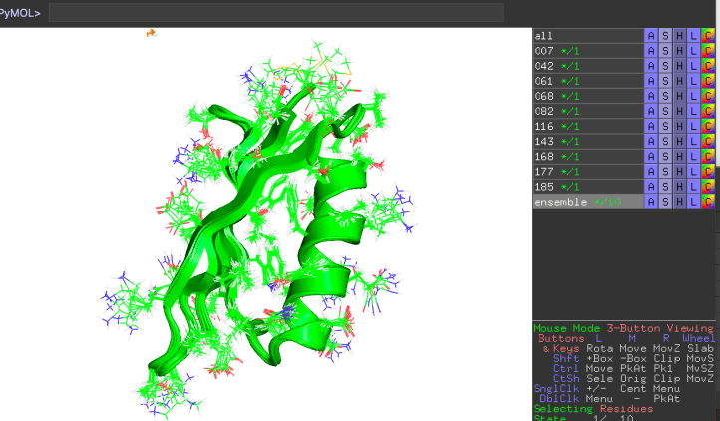Viewport: 720px width, 421px height.
Task: Open Action menu (A) for 185
Action: coord(651,187)
